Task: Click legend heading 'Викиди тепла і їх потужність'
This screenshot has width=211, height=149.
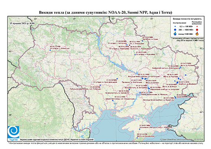Action: point(187,19)
